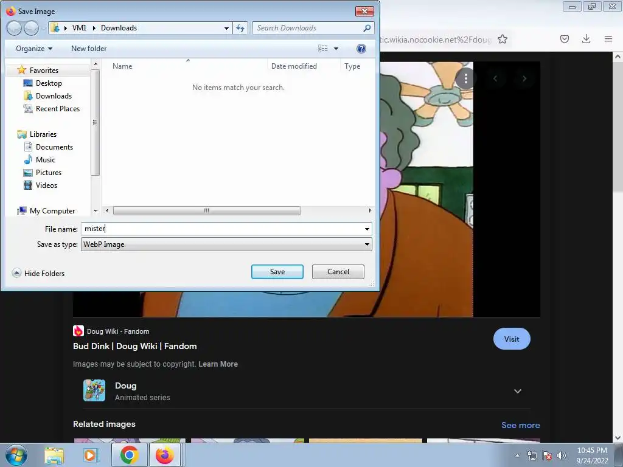The width and height of the screenshot is (623, 467).
Task: Open Google Chrome from taskbar
Action: pos(129,455)
